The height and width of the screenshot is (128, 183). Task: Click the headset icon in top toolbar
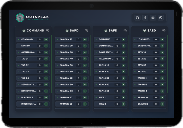(137, 18)
